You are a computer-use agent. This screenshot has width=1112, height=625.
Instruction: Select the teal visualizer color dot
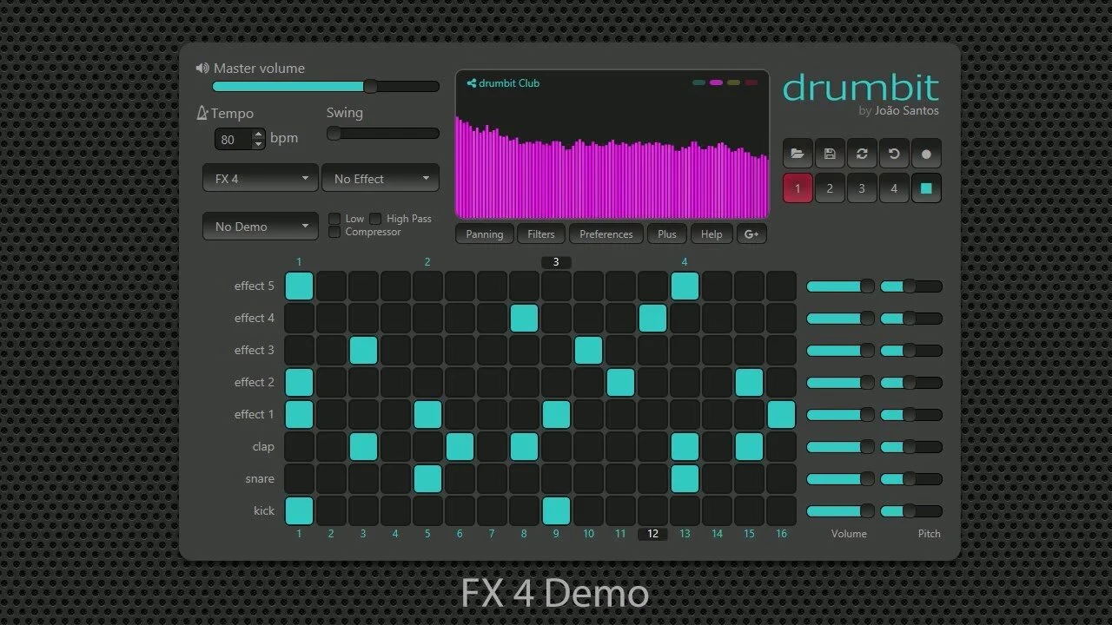tap(698, 83)
